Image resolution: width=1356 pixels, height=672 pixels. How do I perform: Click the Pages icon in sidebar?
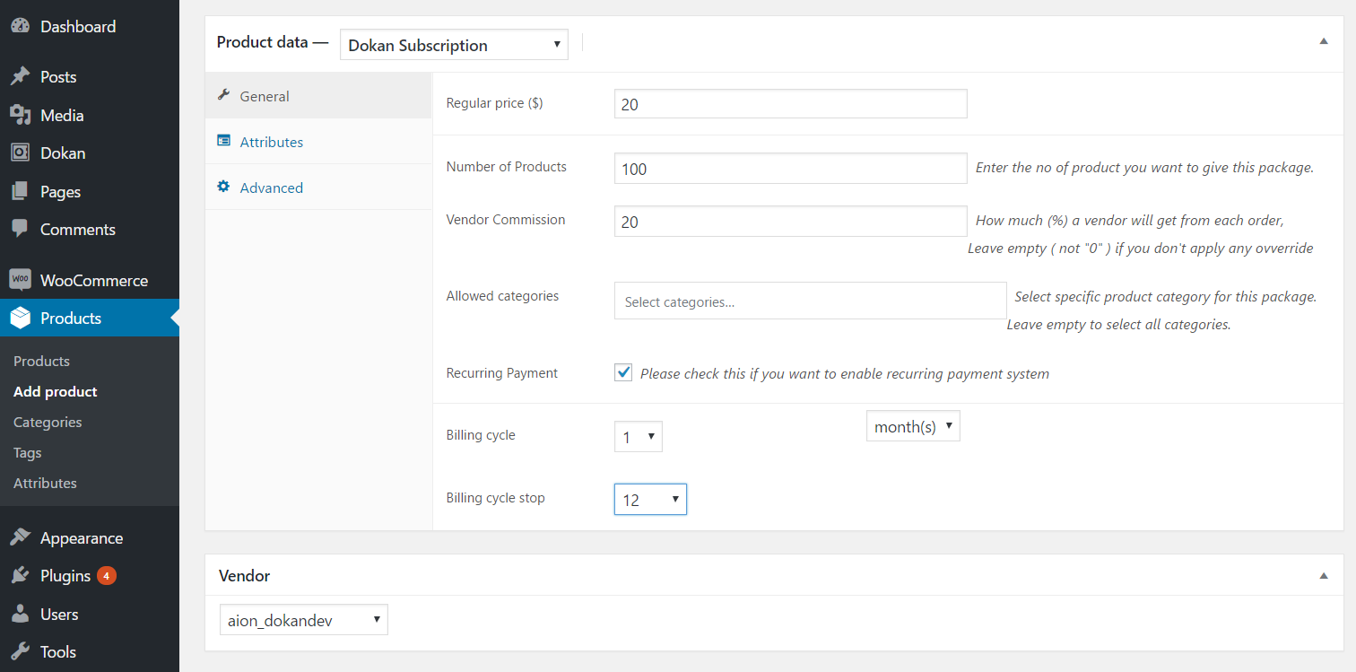20,191
